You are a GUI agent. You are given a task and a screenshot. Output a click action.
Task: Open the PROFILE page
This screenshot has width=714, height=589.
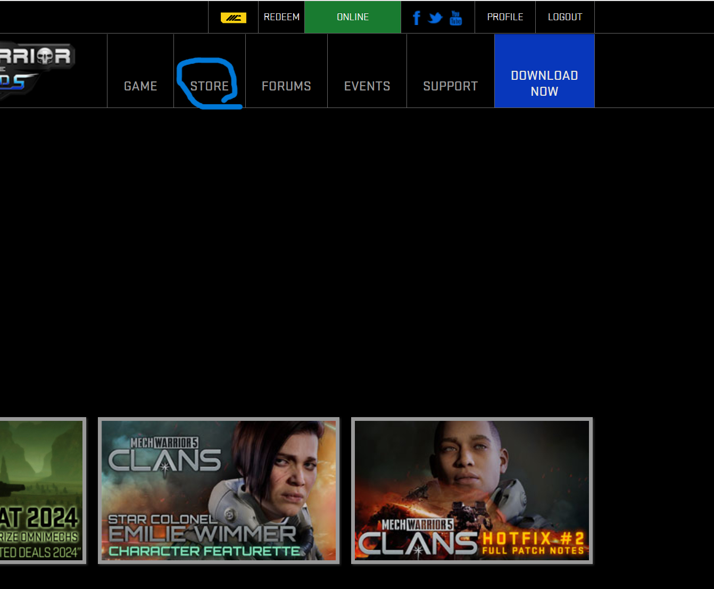click(x=505, y=17)
